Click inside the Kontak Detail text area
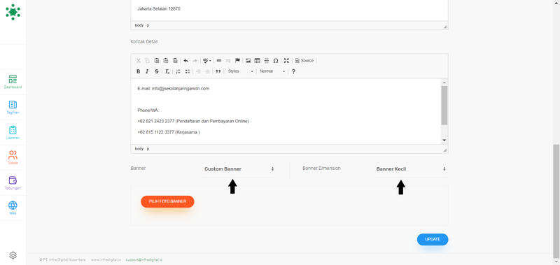This screenshot has width=560, height=265. [x=286, y=111]
